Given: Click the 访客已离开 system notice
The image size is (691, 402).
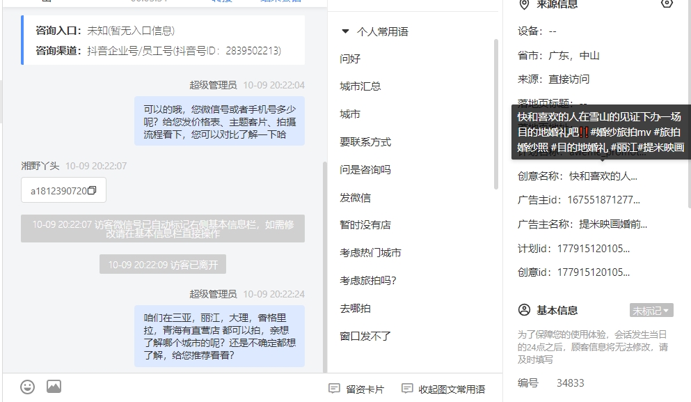Looking at the screenshot, I should pyautogui.click(x=163, y=264).
